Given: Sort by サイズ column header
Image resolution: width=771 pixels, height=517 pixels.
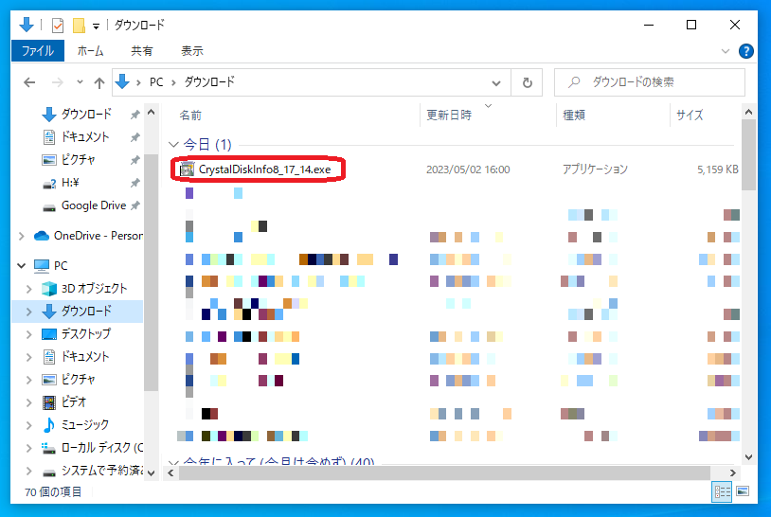Looking at the screenshot, I should [690, 116].
